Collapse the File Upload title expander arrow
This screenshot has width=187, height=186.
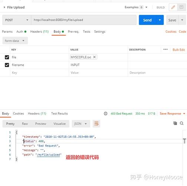(4, 7)
